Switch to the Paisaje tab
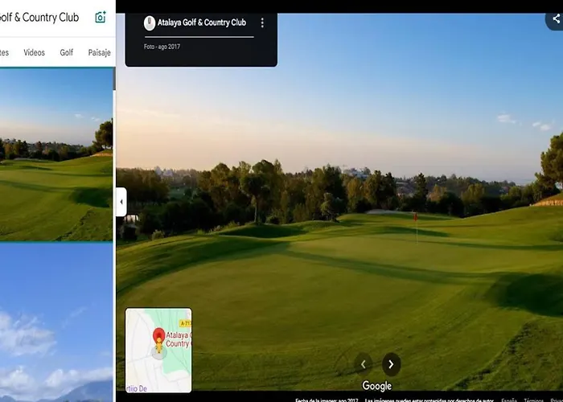The height and width of the screenshot is (402, 563). pos(100,52)
